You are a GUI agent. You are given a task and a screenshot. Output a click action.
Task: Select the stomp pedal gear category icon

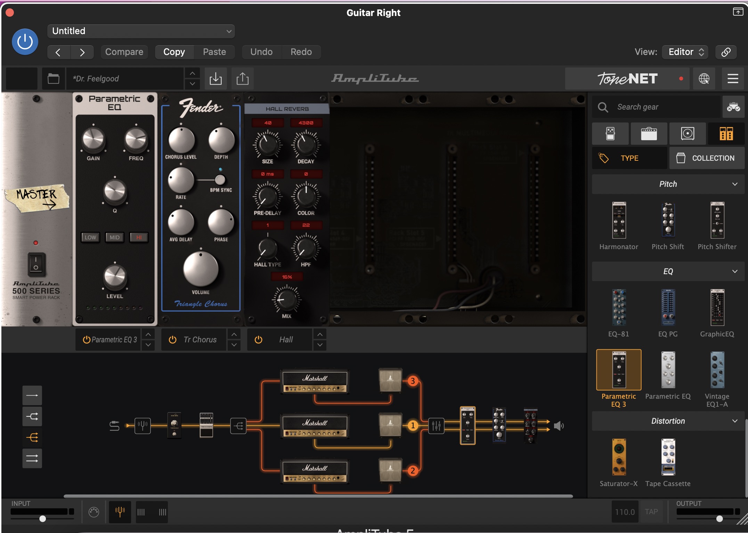click(x=610, y=133)
